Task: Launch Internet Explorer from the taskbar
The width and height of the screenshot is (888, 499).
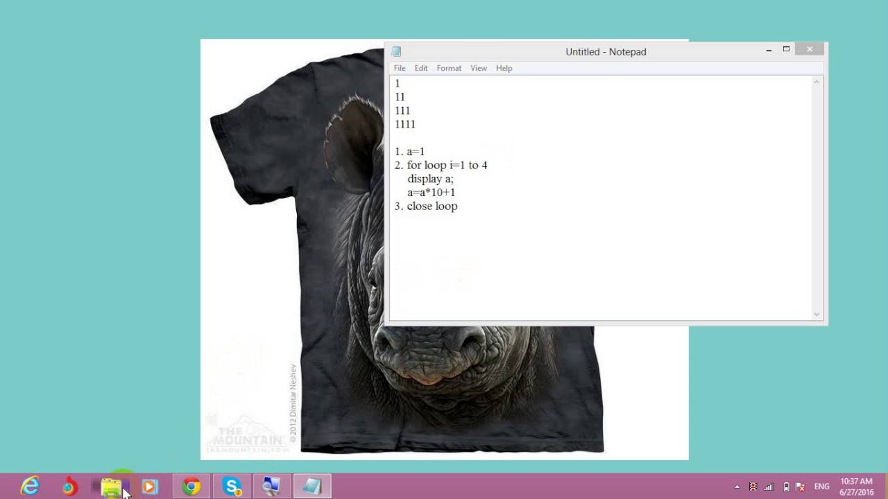Action: (x=30, y=487)
